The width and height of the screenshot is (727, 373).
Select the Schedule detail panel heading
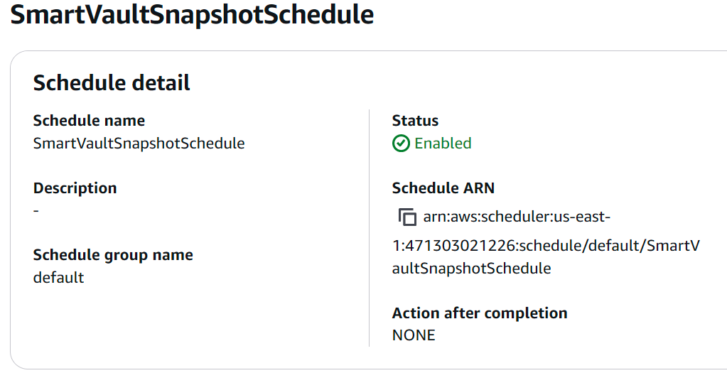(112, 82)
